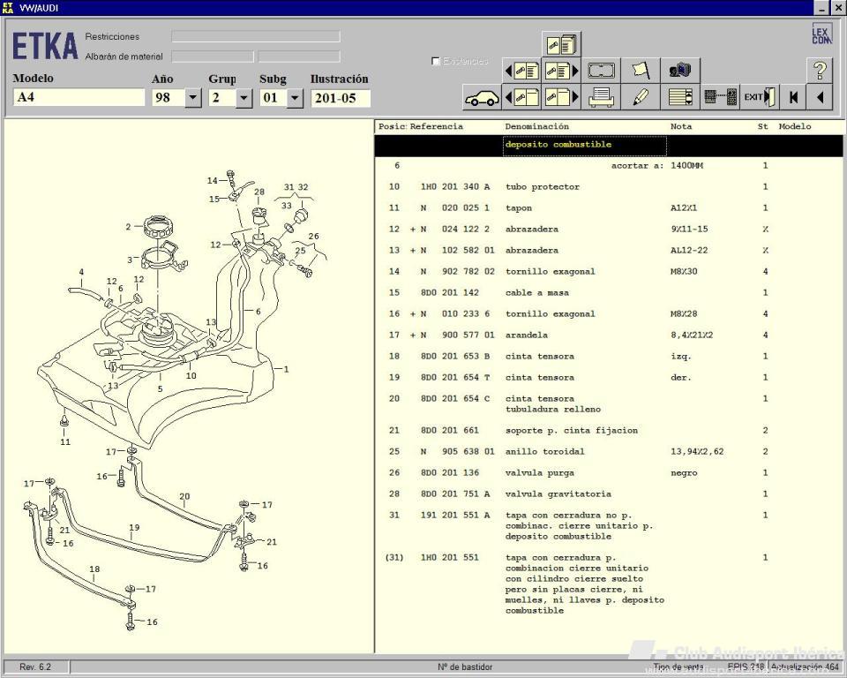Click the first Albarán de material field
The width and height of the screenshot is (847, 678).
click(213, 56)
